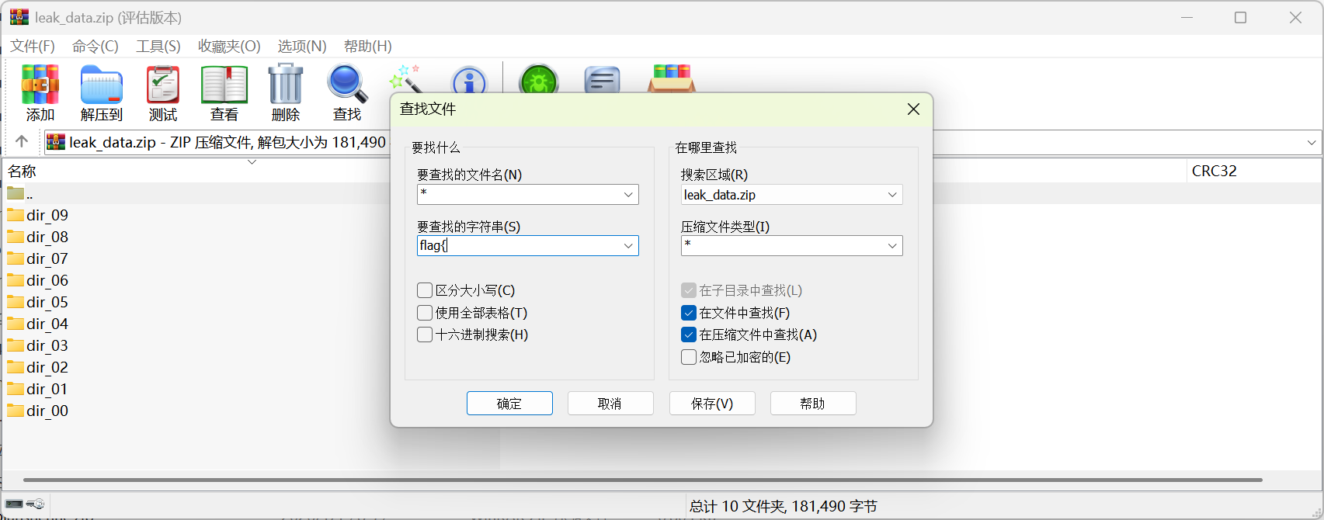Screen dimensions: 1324x520
Task: Open the search area leak_data.zip dropdown
Action: [x=892, y=195]
